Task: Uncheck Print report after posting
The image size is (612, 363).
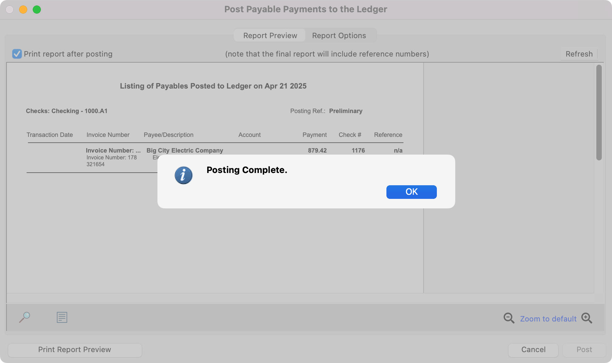Action: click(x=17, y=54)
